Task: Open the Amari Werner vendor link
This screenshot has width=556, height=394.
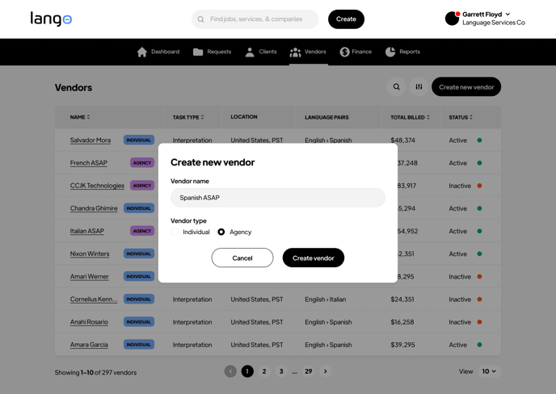Action: (x=90, y=276)
